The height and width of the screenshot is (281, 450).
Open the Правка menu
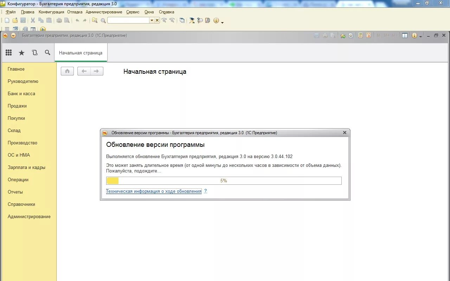[x=28, y=12]
